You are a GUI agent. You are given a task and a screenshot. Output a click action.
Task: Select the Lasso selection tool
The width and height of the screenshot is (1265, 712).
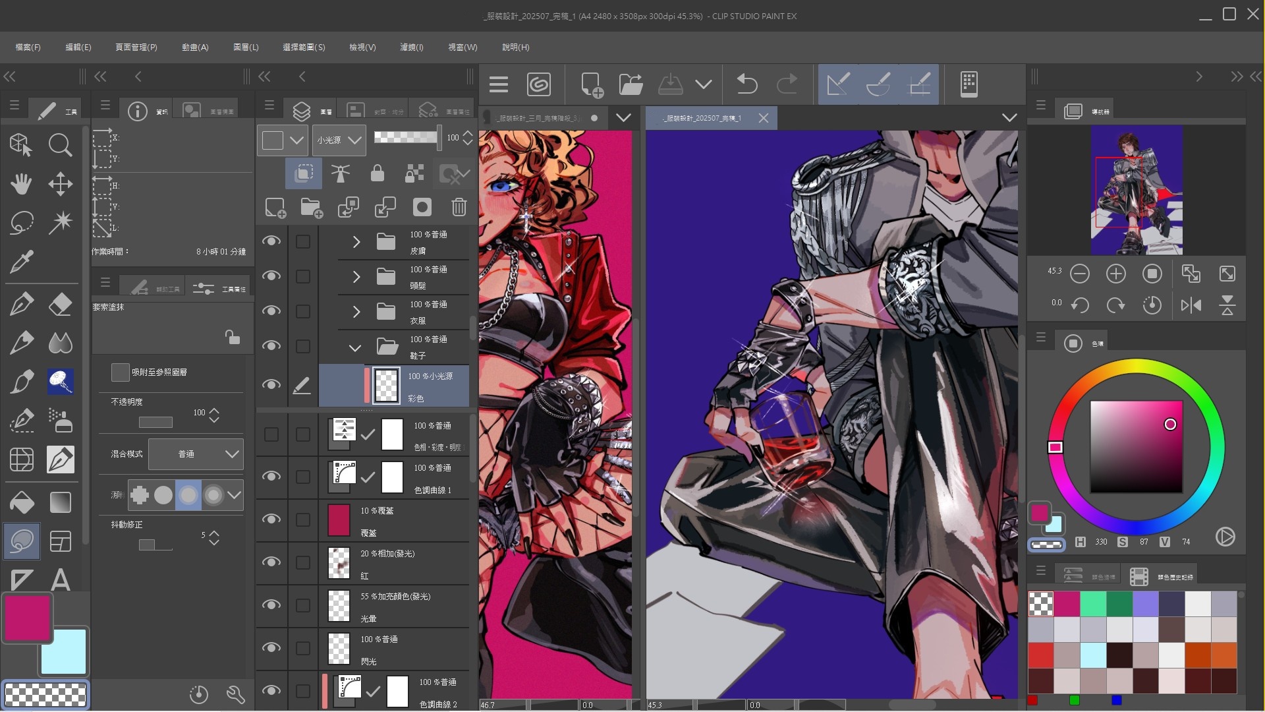21,223
